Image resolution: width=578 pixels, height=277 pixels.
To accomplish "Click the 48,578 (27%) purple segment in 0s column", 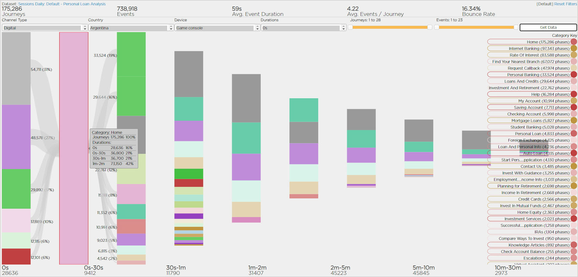I will click(16, 137).
